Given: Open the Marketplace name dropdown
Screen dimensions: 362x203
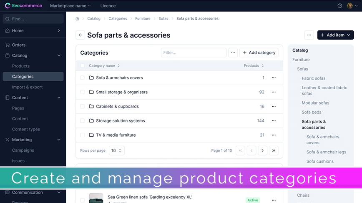Looking at the screenshot, I should (70, 6).
